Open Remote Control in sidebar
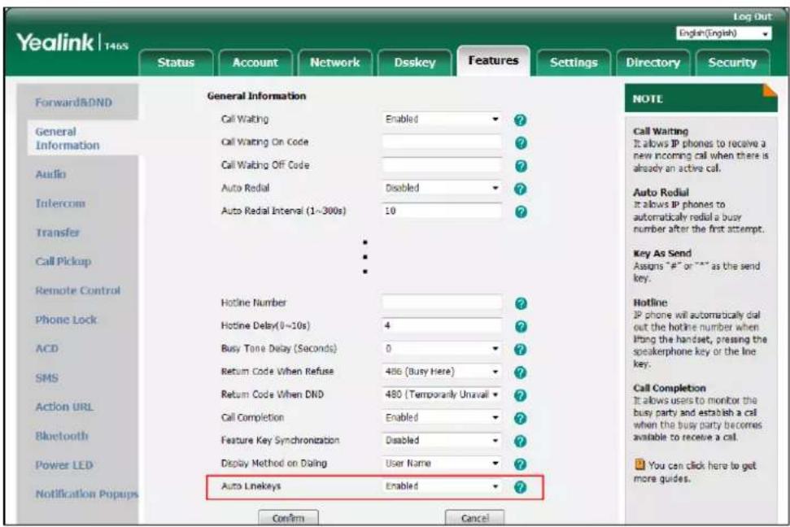This screenshot has height=527, width=790. 77,290
